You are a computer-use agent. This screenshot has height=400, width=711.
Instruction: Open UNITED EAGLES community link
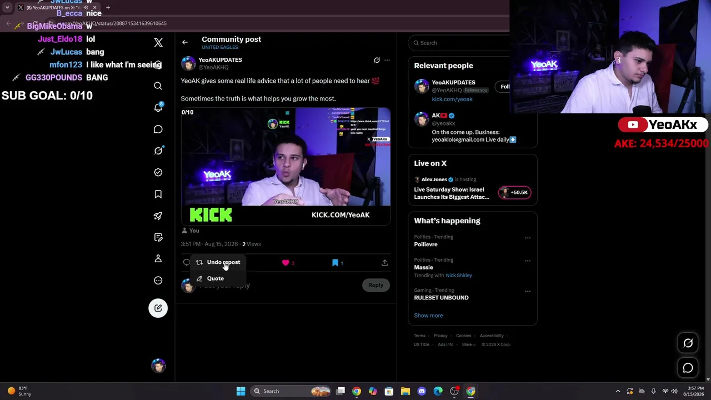[x=220, y=48]
